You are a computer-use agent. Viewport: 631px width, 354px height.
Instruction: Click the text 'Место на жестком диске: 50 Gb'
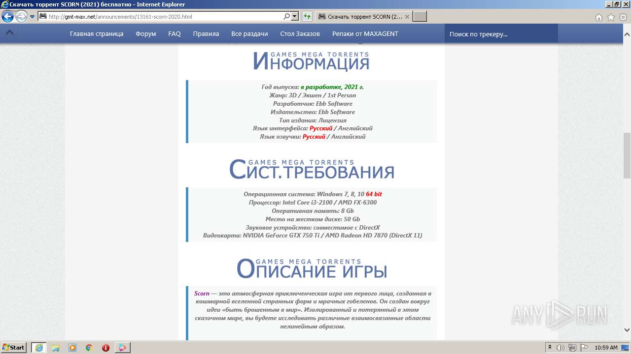click(x=313, y=219)
